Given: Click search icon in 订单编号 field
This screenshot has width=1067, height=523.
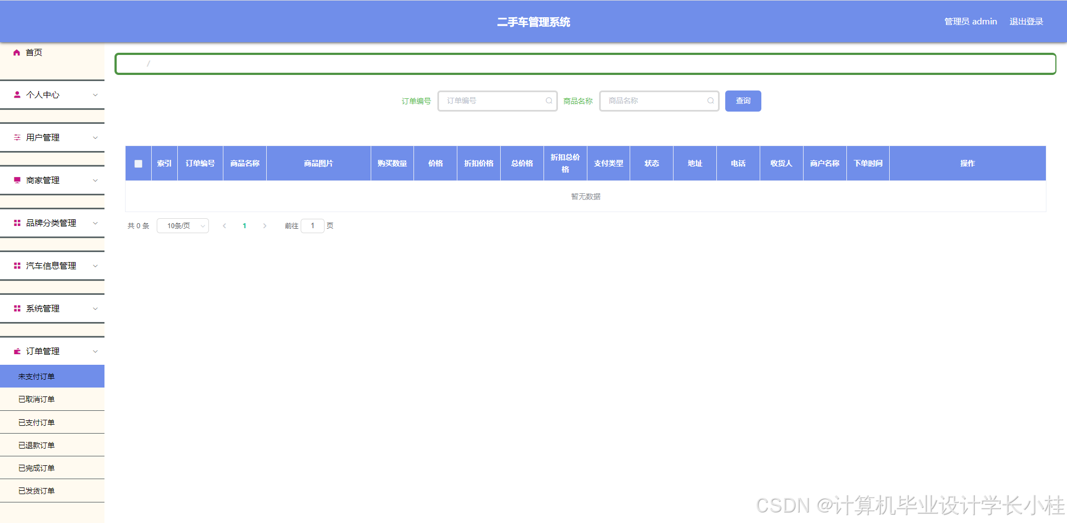Looking at the screenshot, I should tap(549, 101).
